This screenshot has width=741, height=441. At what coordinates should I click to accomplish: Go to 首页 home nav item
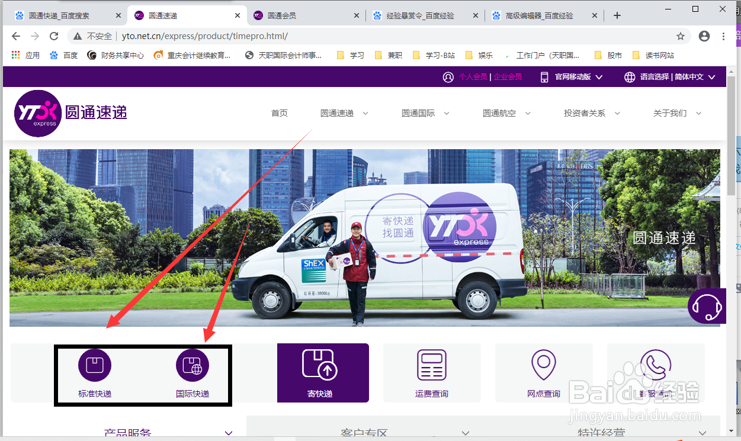click(x=280, y=113)
